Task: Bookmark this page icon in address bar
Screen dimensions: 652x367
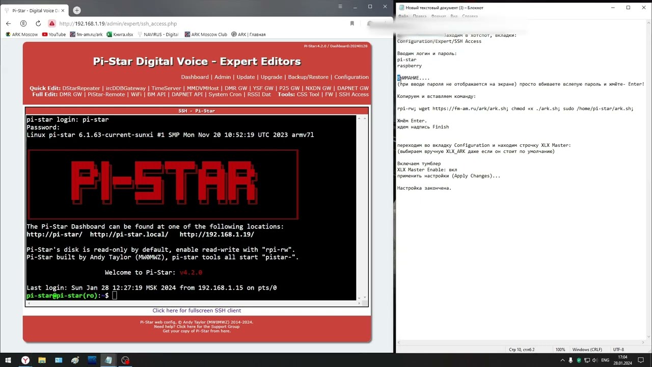Action: pos(352,23)
